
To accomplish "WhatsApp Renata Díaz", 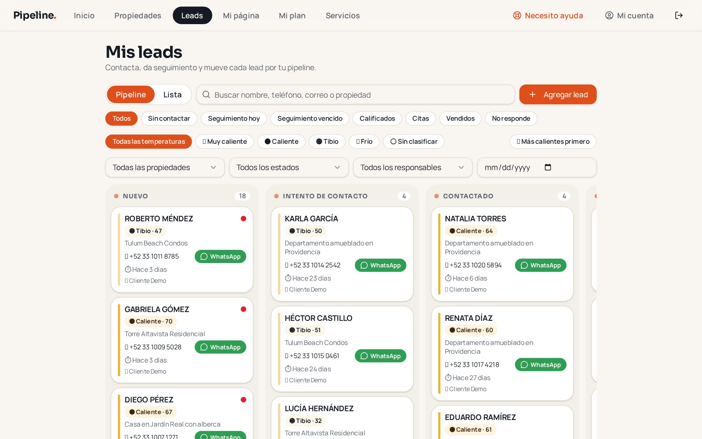I will coord(541,365).
